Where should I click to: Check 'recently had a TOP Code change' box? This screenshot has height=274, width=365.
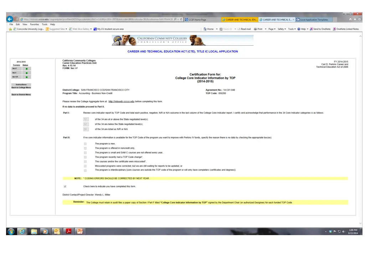(85, 157)
